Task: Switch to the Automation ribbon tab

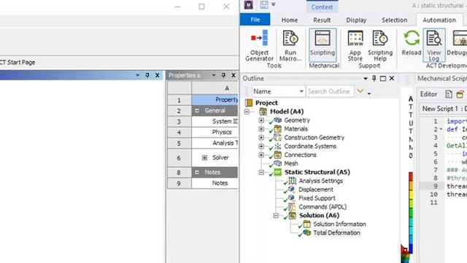Action: (x=439, y=20)
